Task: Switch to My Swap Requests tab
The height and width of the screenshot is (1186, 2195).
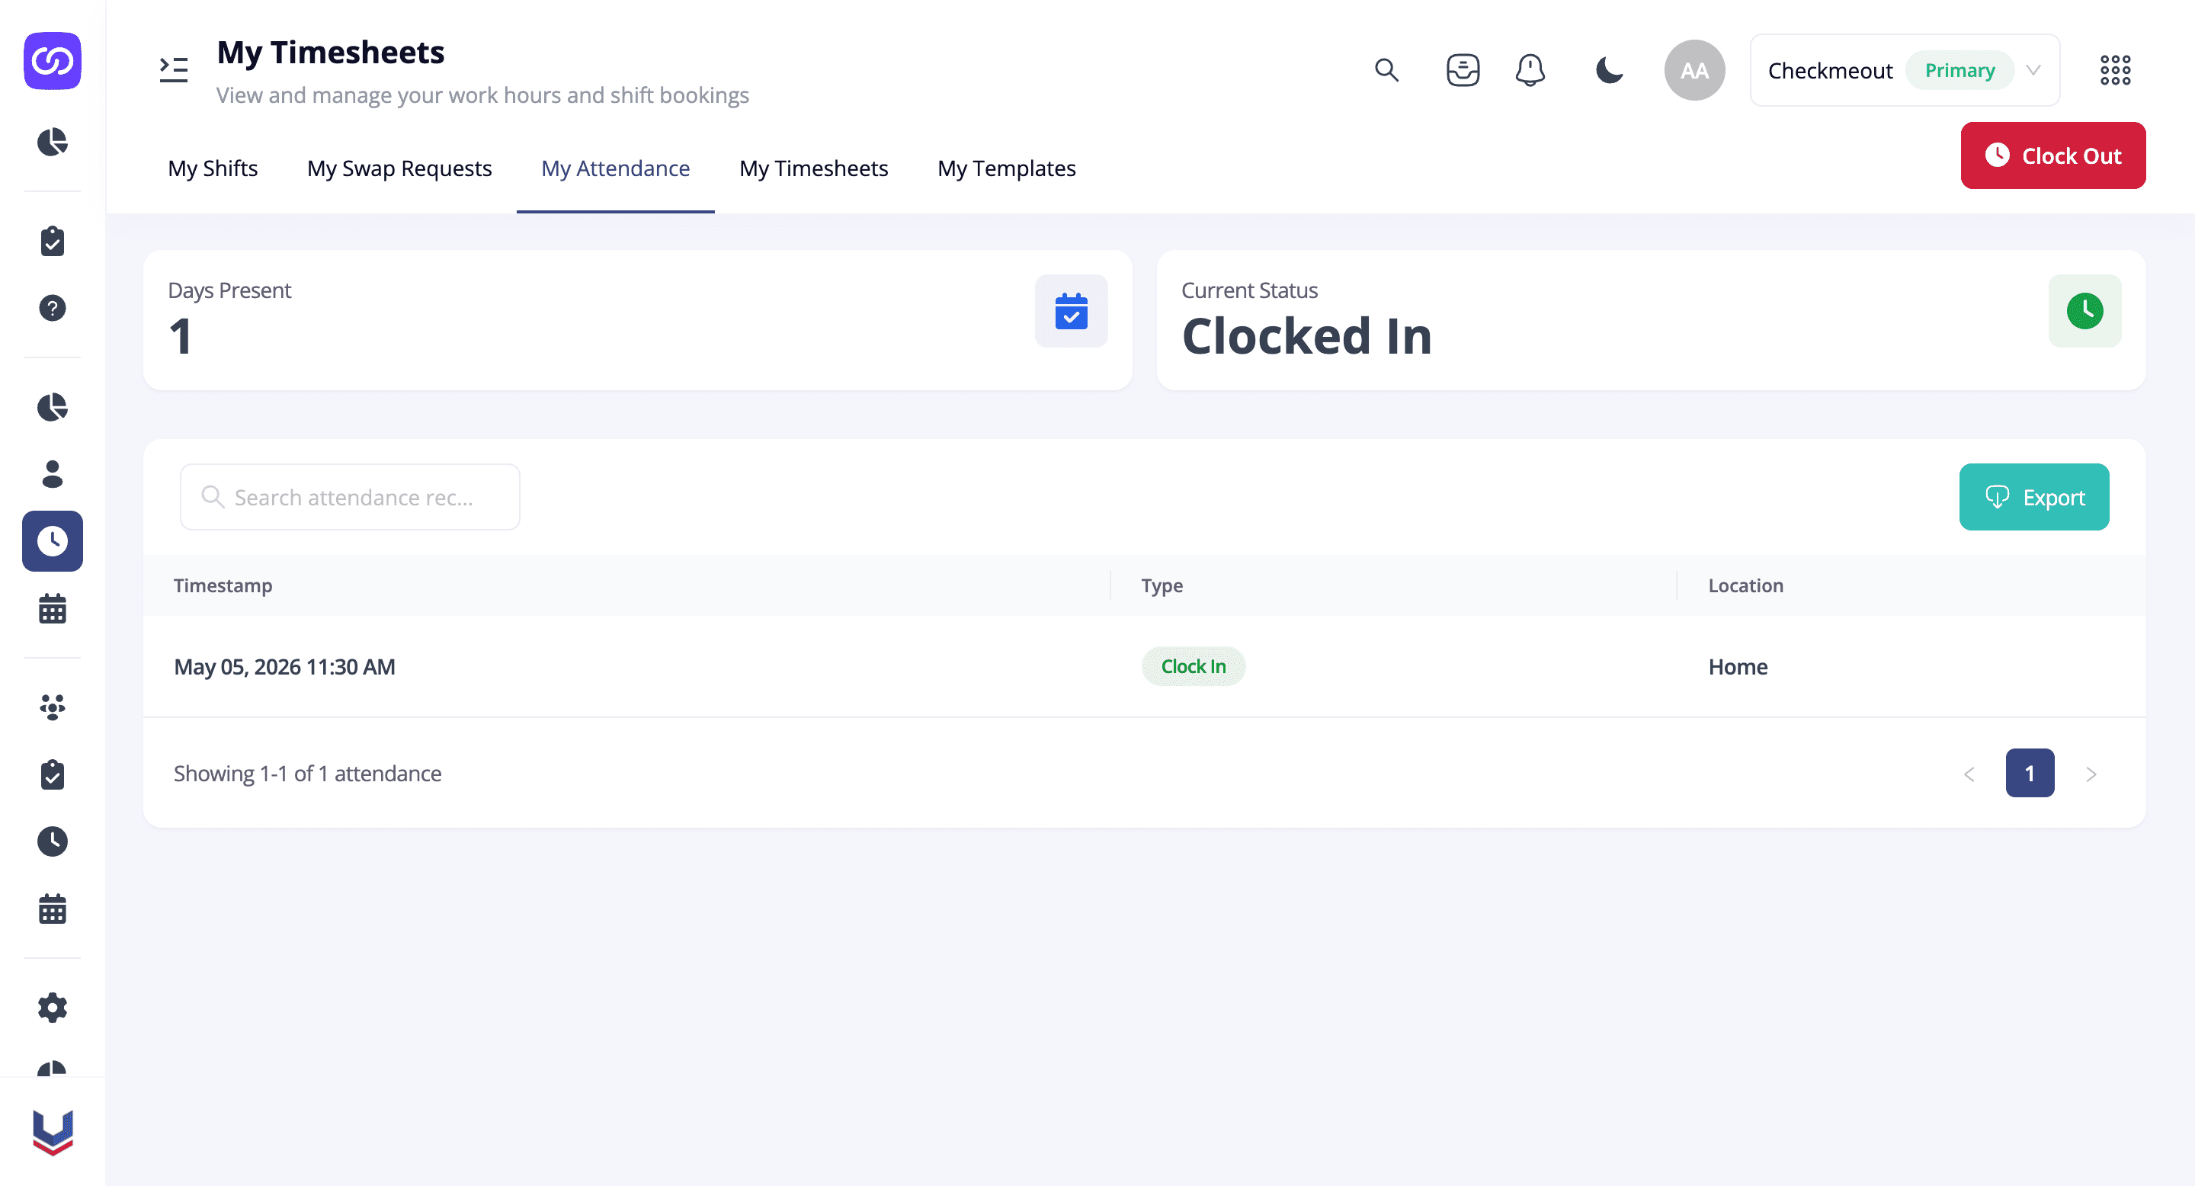Action: pos(399,168)
